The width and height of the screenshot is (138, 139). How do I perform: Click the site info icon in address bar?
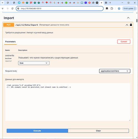click(18, 9)
